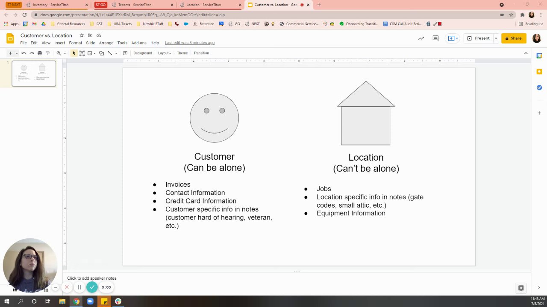Open the Google Slides home icon
This screenshot has height=307, width=547.
(x=10, y=39)
